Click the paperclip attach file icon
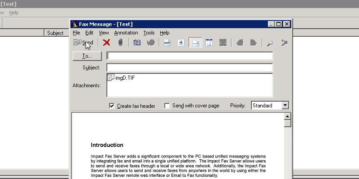359x179 pixels. [x=120, y=43]
